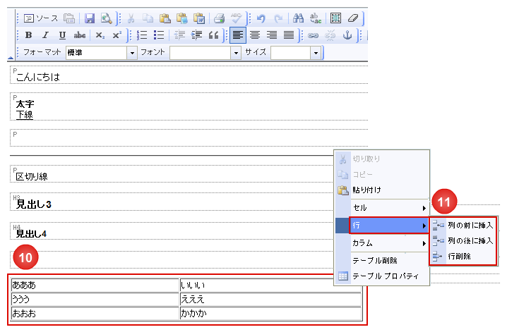Click the Print icon
Image resolution: width=507 pixels, height=332 pixels.
[x=219, y=18]
